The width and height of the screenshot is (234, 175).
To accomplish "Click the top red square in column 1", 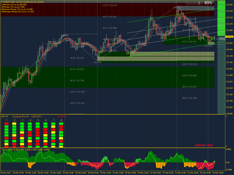I will point(6,124).
